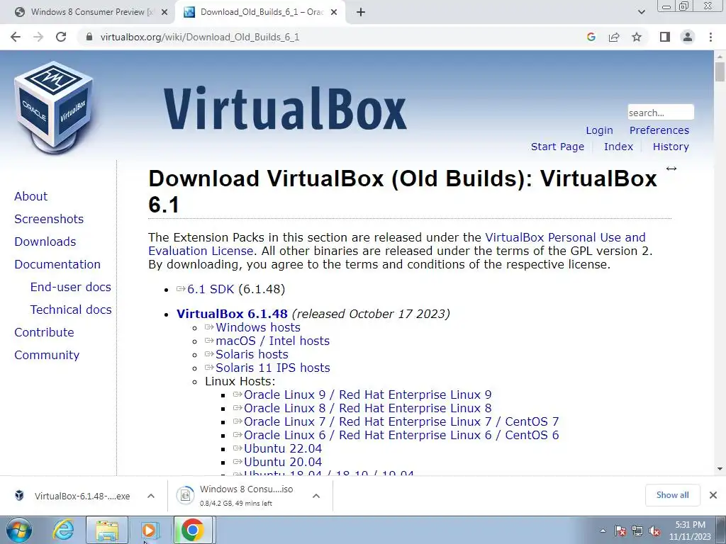Click the browser forward arrow
Screen dimensions: 726x544
(x=38, y=37)
